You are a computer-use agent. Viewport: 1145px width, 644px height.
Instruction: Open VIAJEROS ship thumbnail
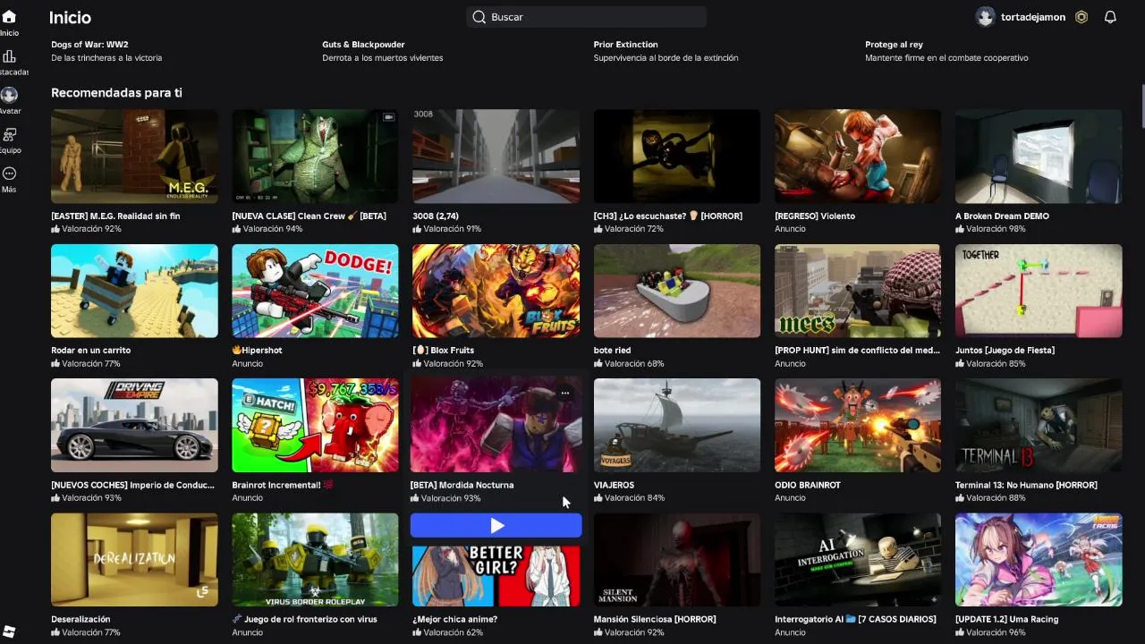click(677, 425)
